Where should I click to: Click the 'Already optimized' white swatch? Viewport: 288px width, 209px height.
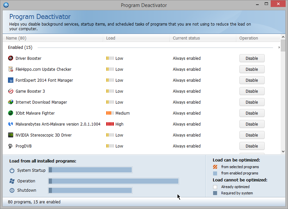tap(215, 187)
